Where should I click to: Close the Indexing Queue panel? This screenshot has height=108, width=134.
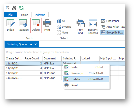click(36, 44)
